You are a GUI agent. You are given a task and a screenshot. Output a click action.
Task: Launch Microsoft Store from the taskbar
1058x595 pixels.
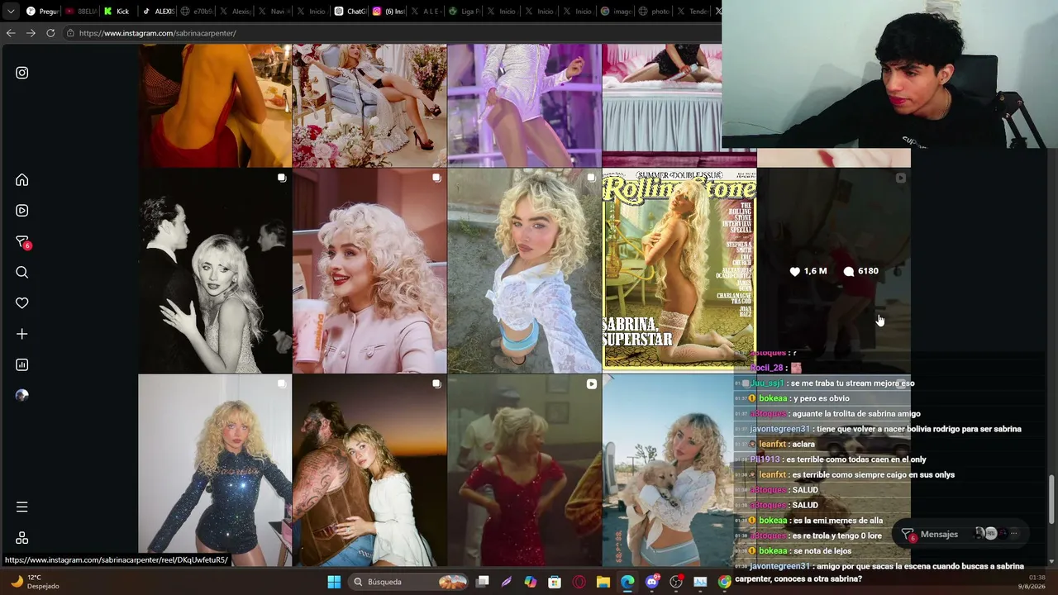point(555,582)
